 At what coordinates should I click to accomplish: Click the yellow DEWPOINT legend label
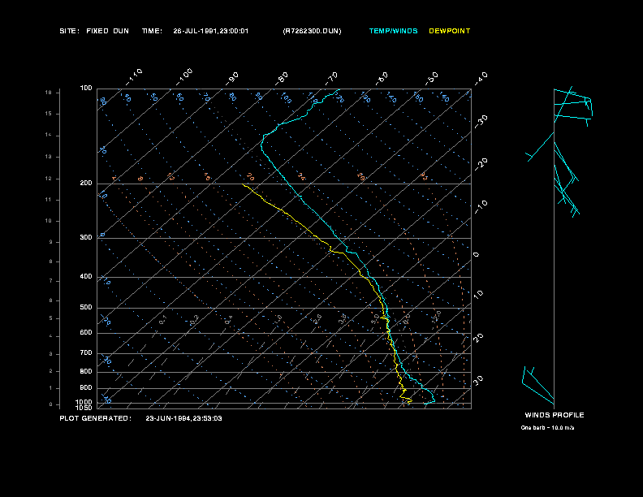click(449, 31)
